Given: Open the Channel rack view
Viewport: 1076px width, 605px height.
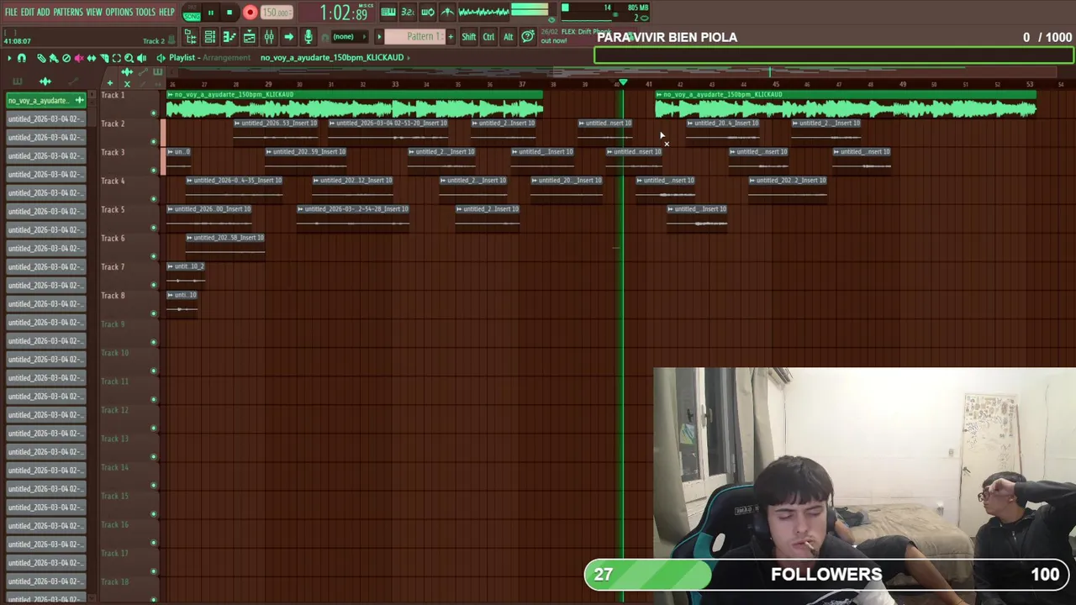Looking at the screenshot, I should [209, 37].
